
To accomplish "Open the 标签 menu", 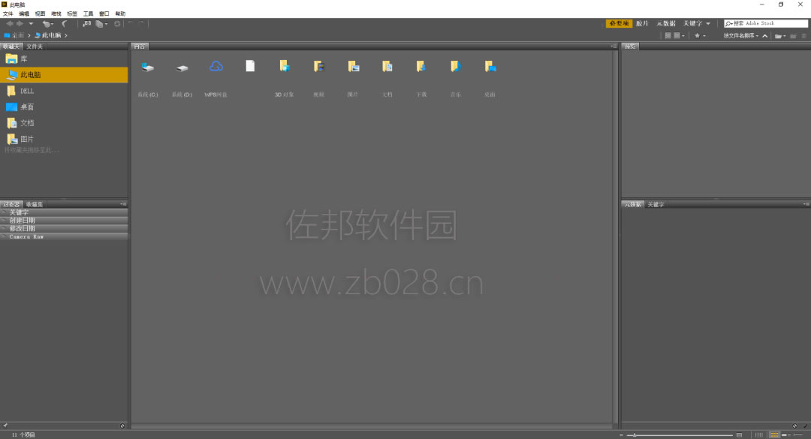I will [x=72, y=14].
